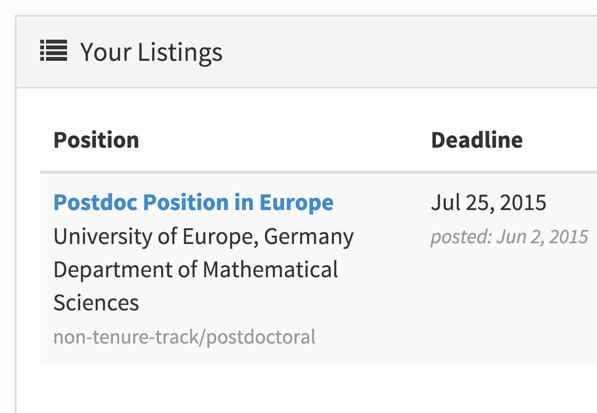Click the word Europe in the blue title

pyautogui.click(x=297, y=203)
